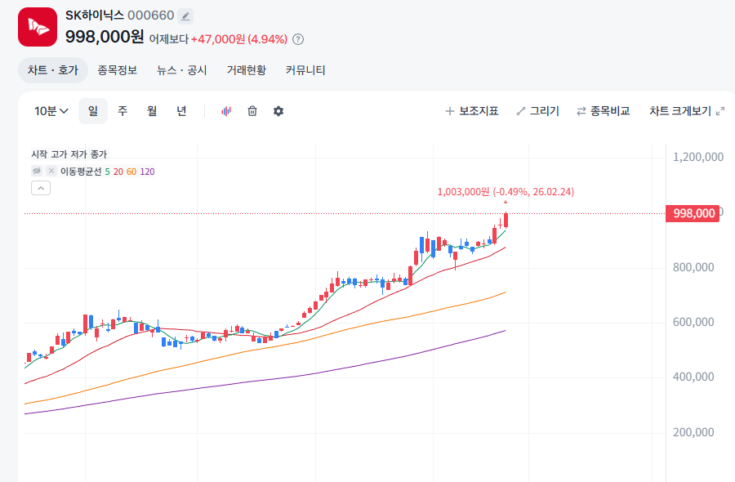This screenshot has width=735, height=482.
Task: Click the 600,000 price axis label
Action: (693, 322)
